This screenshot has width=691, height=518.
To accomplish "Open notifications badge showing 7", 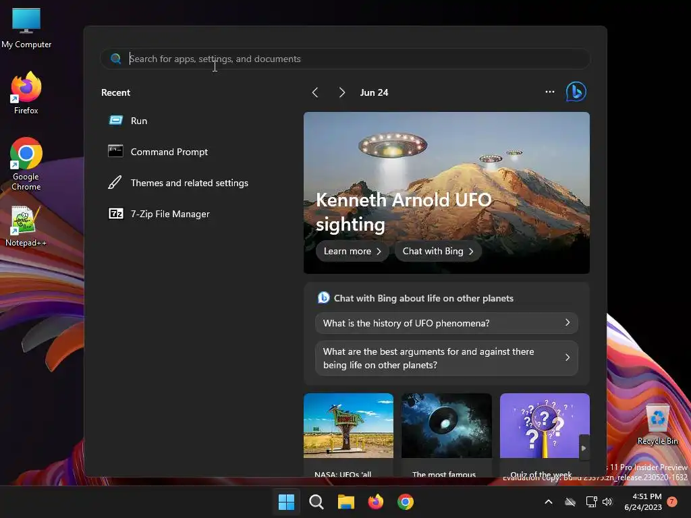I will [672, 502].
